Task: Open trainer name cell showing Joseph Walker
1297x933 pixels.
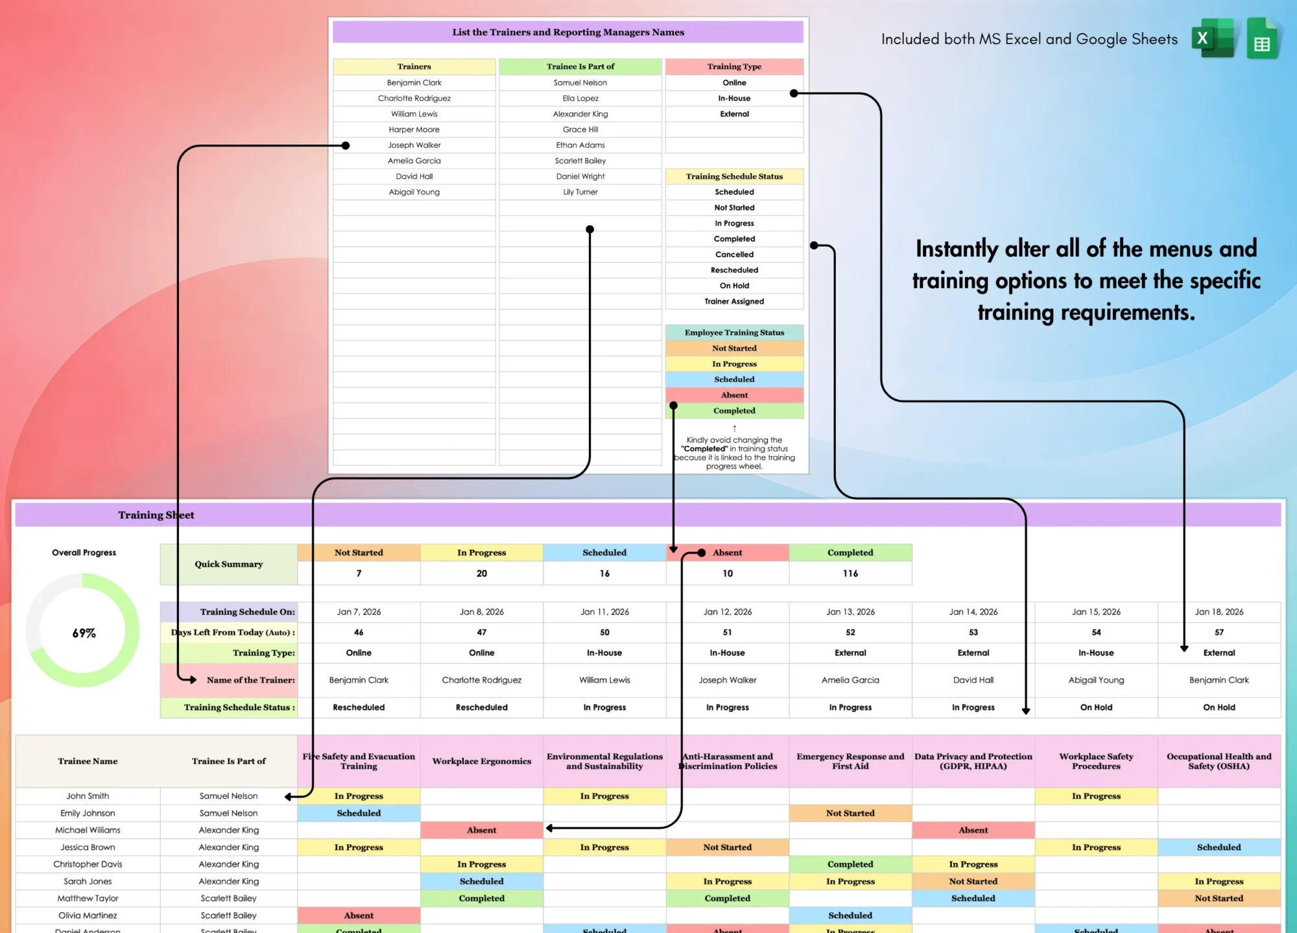Action: [728, 680]
